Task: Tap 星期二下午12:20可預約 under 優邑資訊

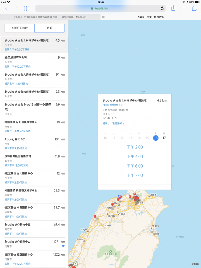Action: tap(18, 66)
